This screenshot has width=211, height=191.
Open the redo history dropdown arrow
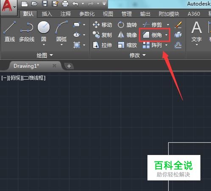point(98,4)
